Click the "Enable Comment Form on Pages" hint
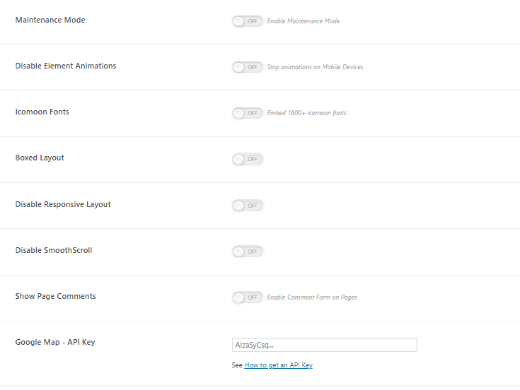Image resolution: width=520 pixels, height=390 pixels. pos(312,297)
